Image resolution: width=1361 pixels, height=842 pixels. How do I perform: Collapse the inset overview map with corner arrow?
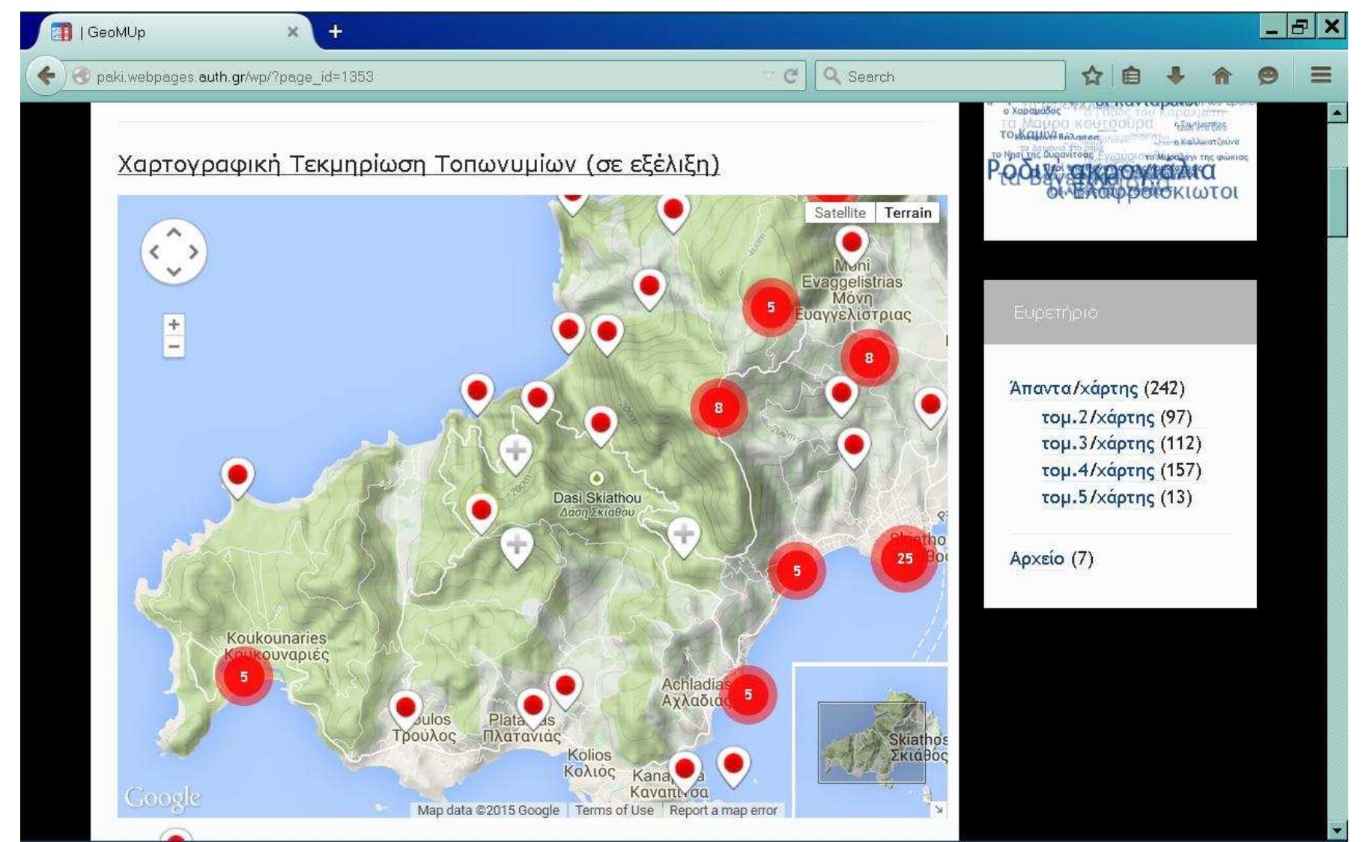tap(939, 810)
